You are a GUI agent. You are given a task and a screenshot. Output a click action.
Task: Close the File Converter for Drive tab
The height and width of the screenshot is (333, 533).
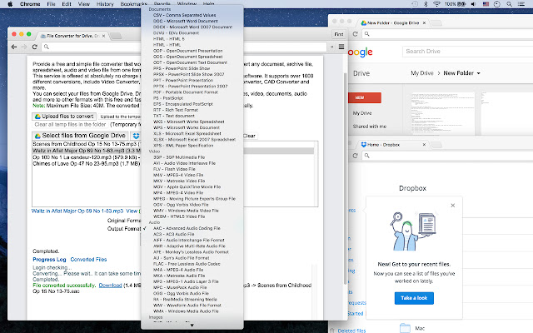pyautogui.click(x=103, y=36)
